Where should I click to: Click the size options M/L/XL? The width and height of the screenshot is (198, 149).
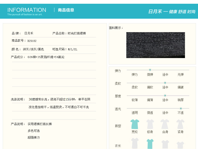73,49
